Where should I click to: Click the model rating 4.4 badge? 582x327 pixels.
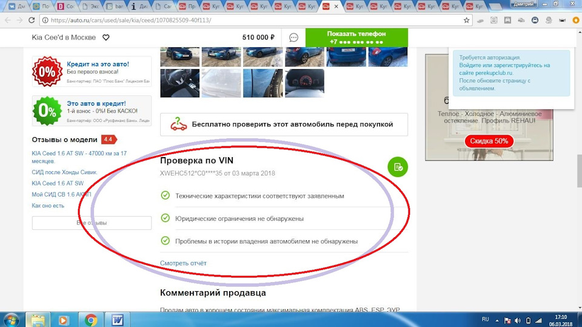click(x=109, y=140)
